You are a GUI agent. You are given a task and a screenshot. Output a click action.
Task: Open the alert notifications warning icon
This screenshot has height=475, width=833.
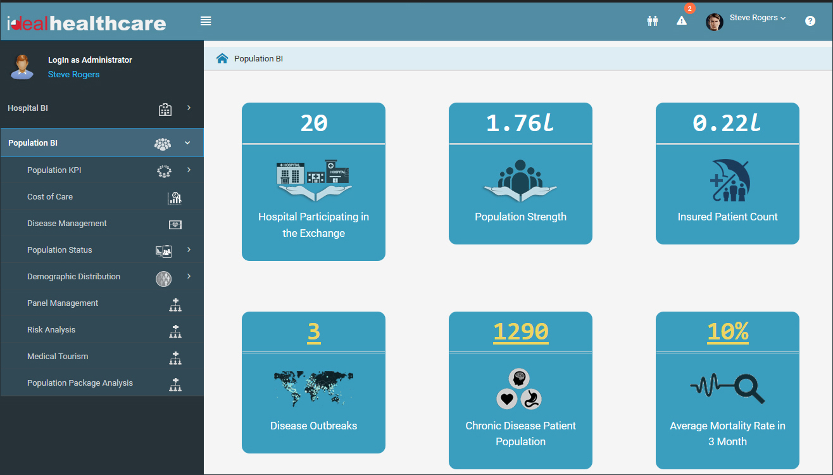[682, 21]
